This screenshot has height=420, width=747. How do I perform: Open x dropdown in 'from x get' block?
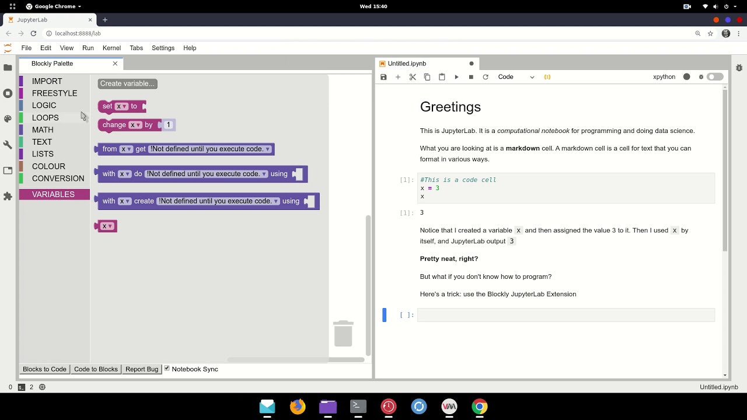126,149
